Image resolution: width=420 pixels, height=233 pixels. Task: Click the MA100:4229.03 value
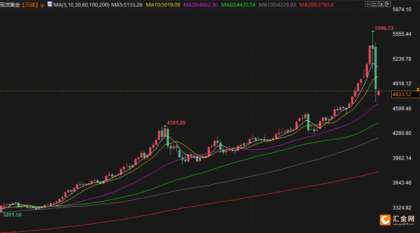tap(278, 5)
